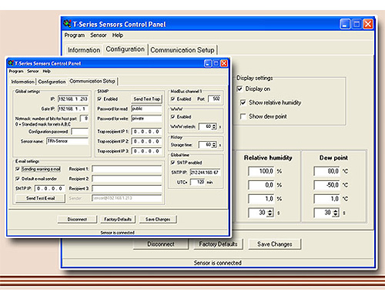This screenshot has width=385, height=302.
Task: Select Communication Setup tab in front window
Action: coord(92,81)
